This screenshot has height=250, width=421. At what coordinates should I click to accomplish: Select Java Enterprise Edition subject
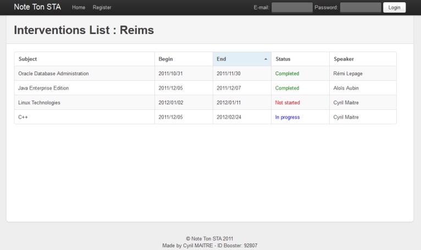coord(43,88)
